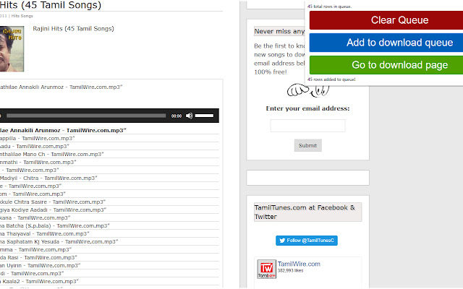
Task: Seek within the audio progress bar
Action: (86, 116)
